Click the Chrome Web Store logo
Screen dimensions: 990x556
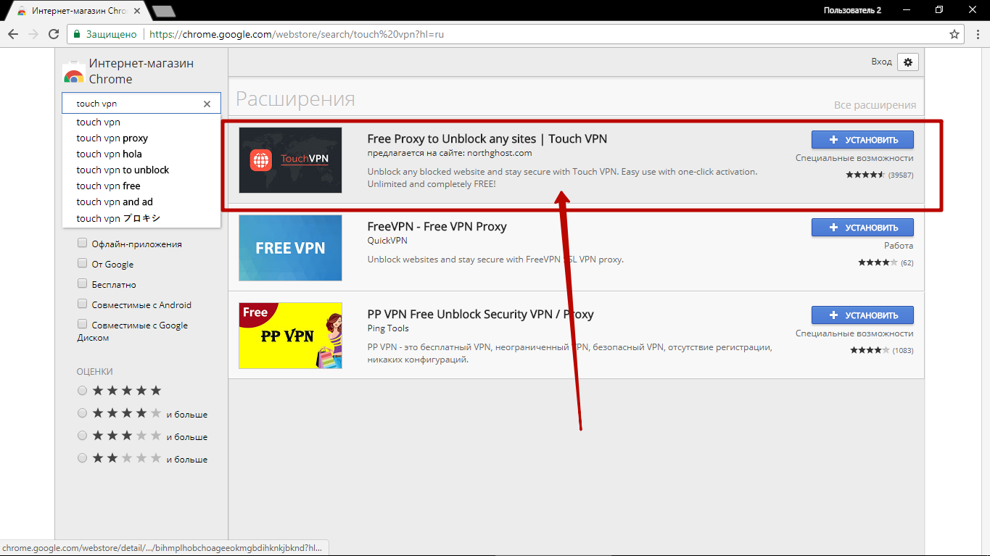click(73, 72)
